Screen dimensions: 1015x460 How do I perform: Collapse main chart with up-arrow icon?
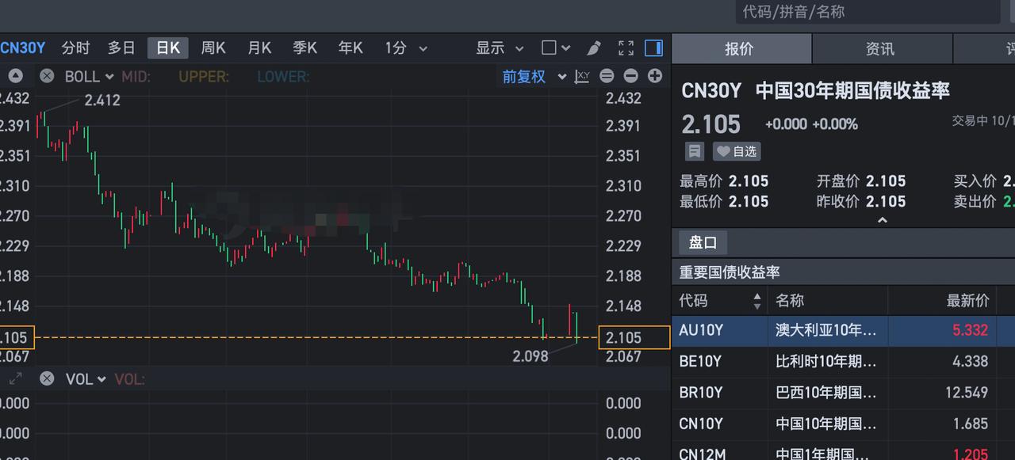click(16, 76)
